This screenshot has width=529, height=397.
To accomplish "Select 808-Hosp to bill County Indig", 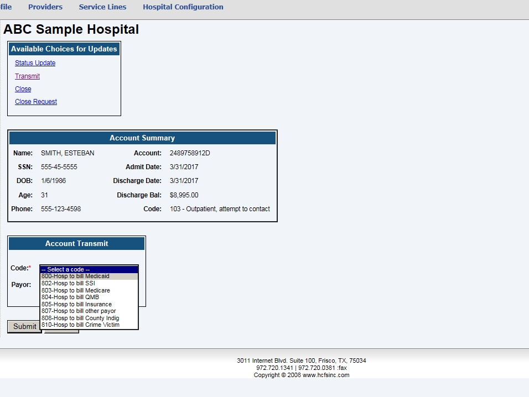I will (89, 318).
